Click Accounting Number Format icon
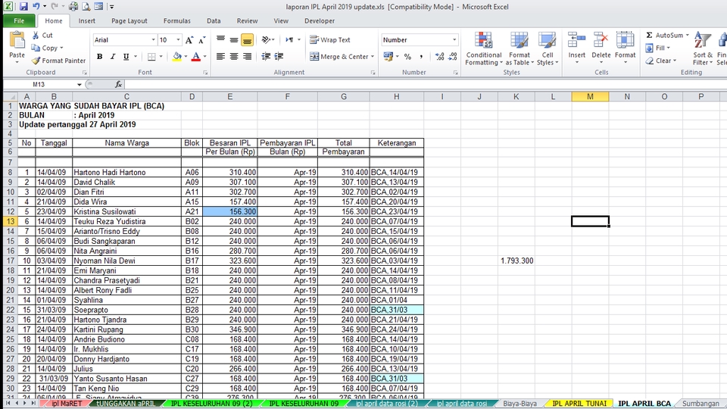The height and width of the screenshot is (409, 727). [x=388, y=57]
